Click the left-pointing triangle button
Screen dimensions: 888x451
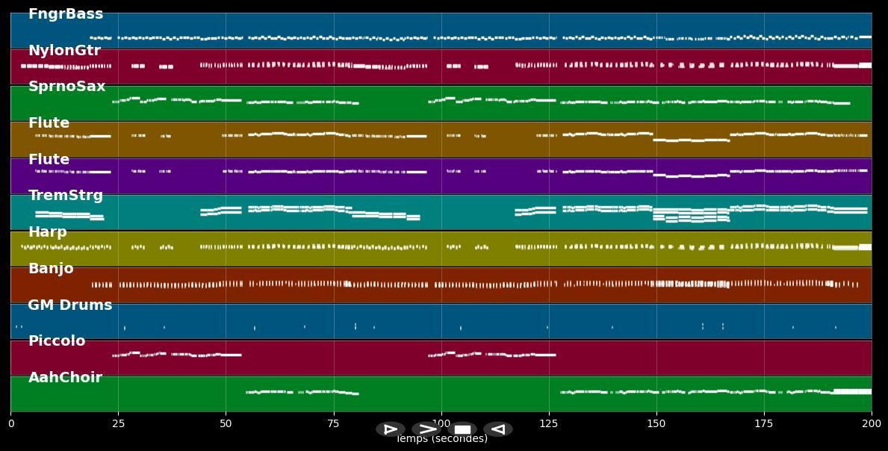[498, 429]
